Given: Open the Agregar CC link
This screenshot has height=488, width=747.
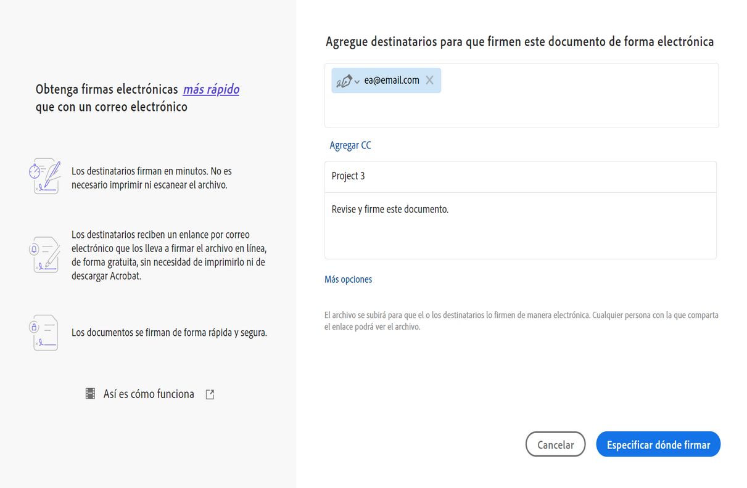Looking at the screenshot, I should click(x=350, y=145).
